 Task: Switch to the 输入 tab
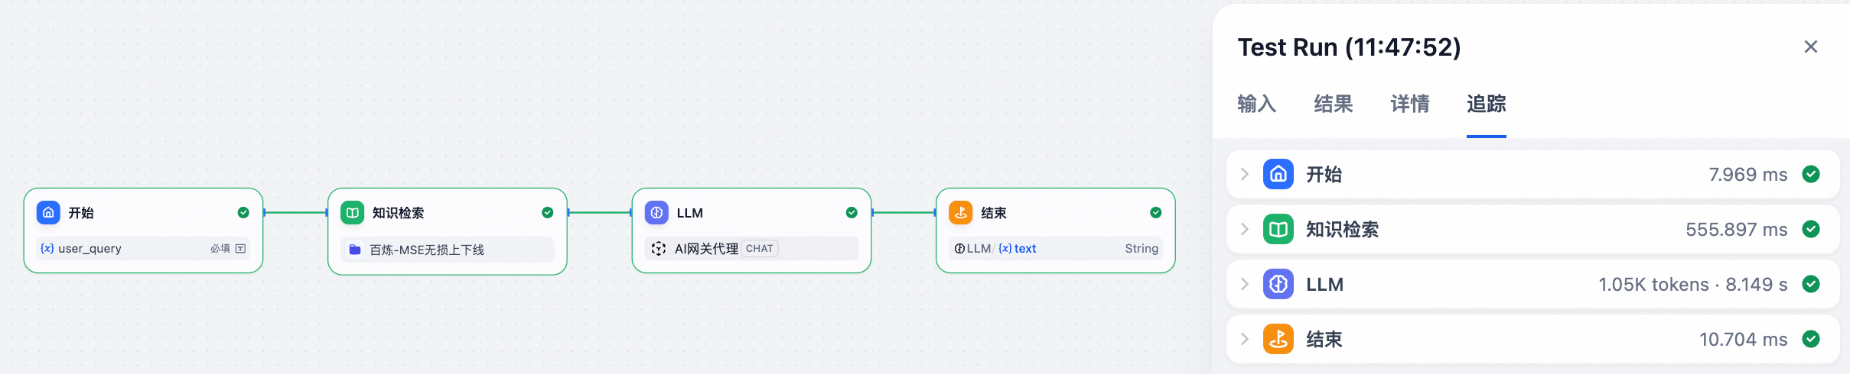tap(1256, 104)
